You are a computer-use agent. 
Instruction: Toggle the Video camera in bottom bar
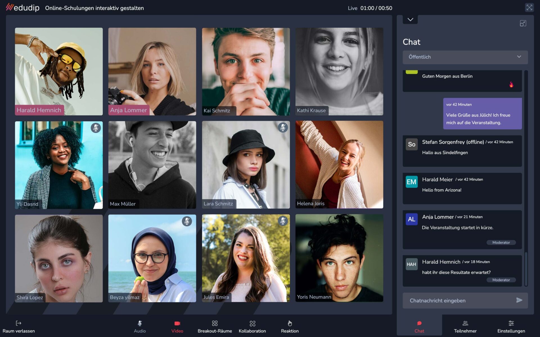[177, 323]
